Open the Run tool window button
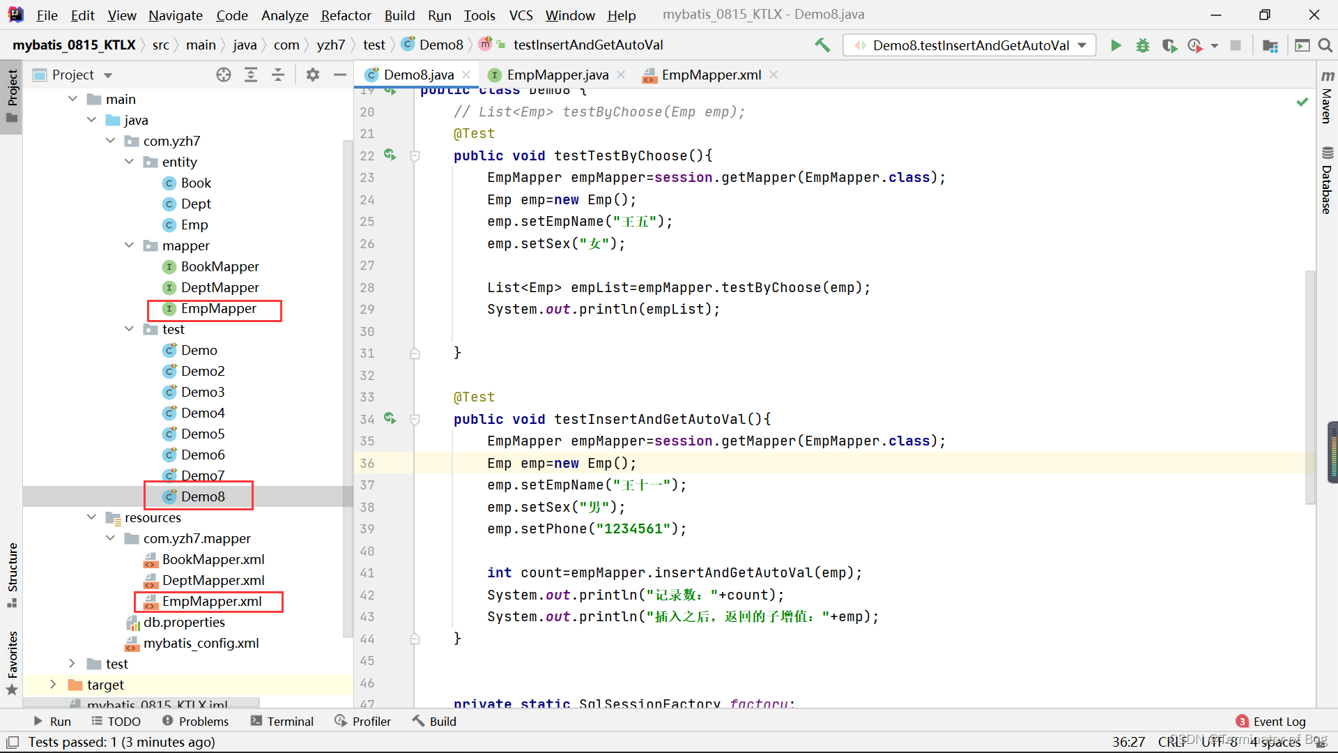 pyautogui.click(x=52, y=721)
